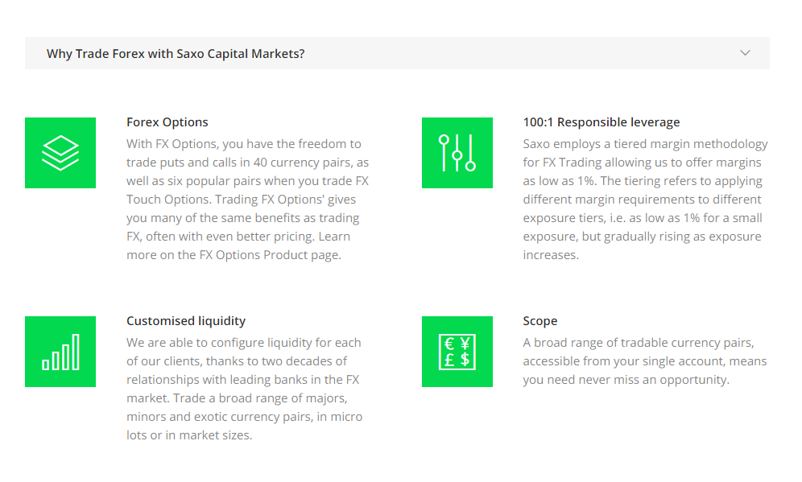Screen dimensions: 802x482
Task: Click the tallest bar in the liquidity chart icon
Action: (76, 352)
